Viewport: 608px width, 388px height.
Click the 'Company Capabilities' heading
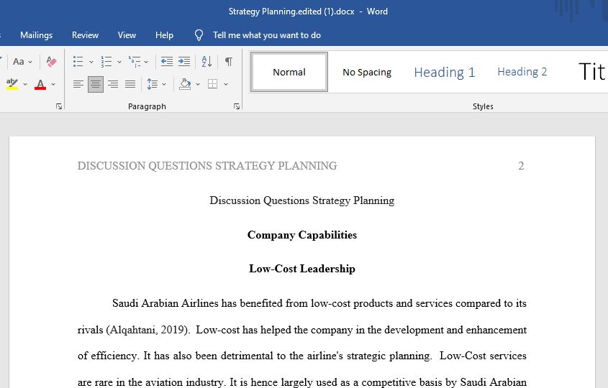(x=302, y=235)
